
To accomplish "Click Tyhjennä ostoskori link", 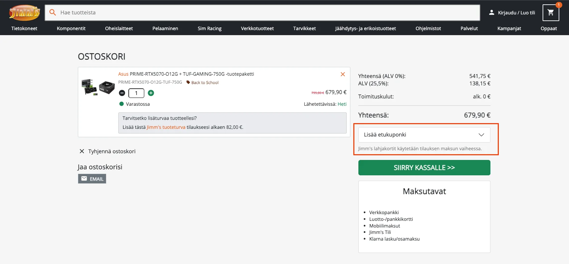I will click(112, 151).
